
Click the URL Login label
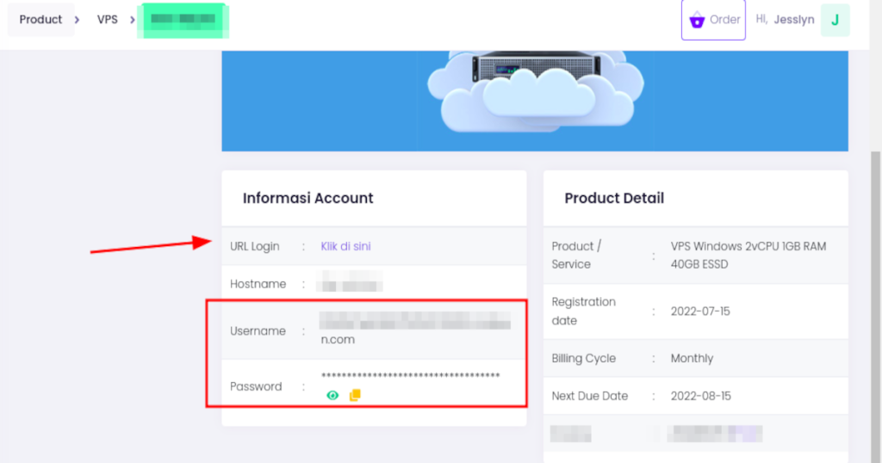coord(255,246)
